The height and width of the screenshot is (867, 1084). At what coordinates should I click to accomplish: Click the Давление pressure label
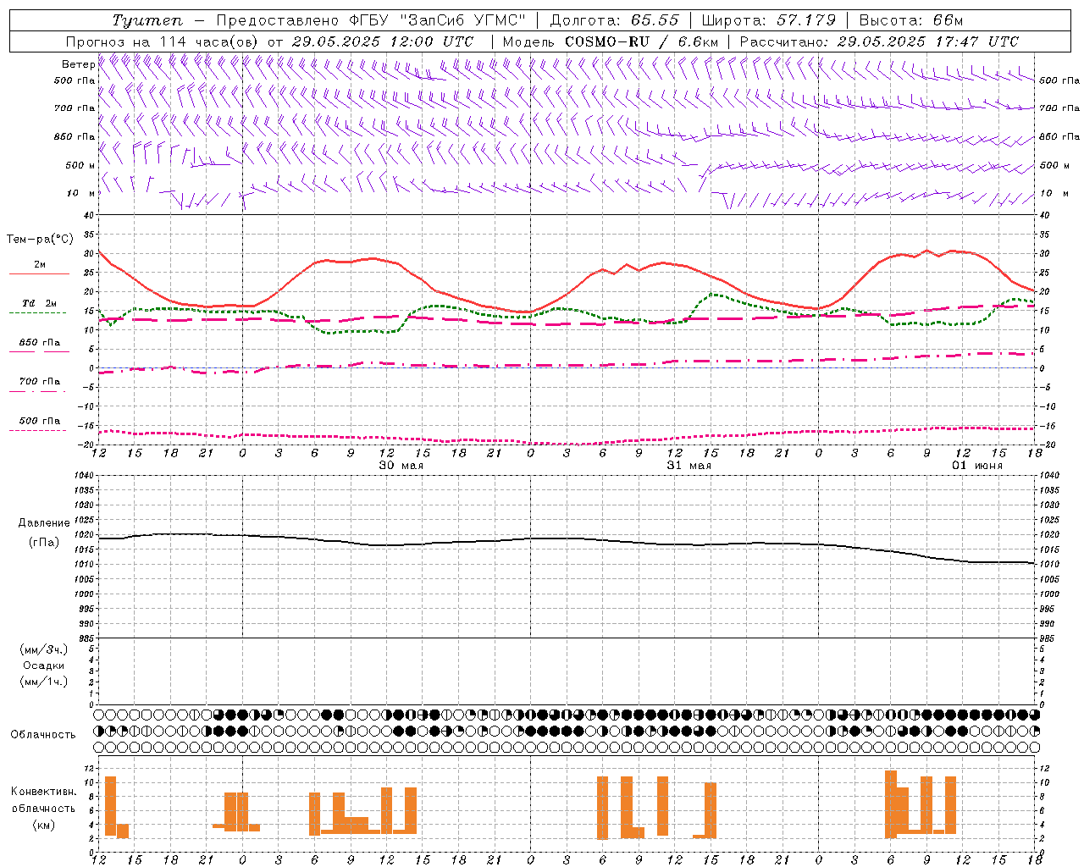(44, 523)
